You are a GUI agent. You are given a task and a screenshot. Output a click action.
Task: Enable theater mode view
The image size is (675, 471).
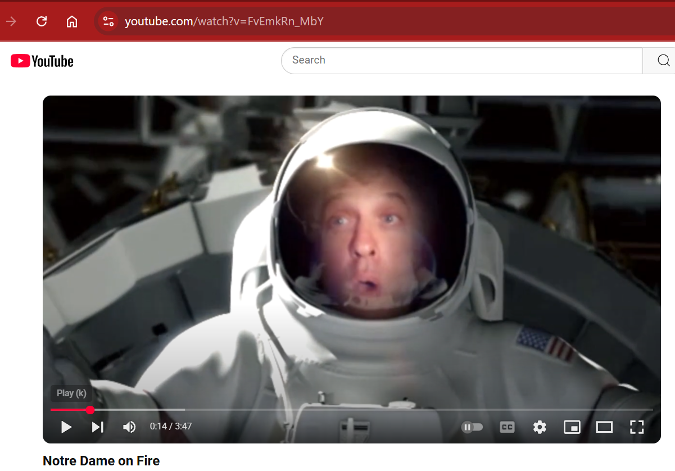604,427
